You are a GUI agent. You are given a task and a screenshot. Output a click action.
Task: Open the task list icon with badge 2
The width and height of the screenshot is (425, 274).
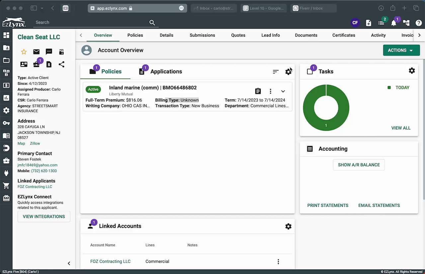[381, 23]
